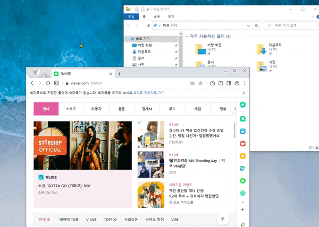Select the 영화 category tab

[x=222, y=109]
